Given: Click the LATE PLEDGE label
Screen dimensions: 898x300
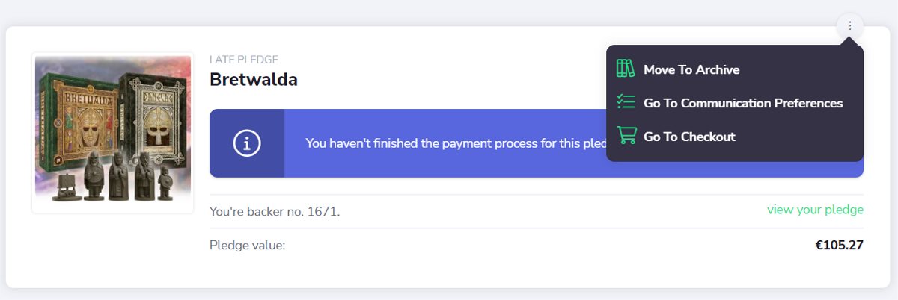Looking at the screenshot, I should point(244,60).
